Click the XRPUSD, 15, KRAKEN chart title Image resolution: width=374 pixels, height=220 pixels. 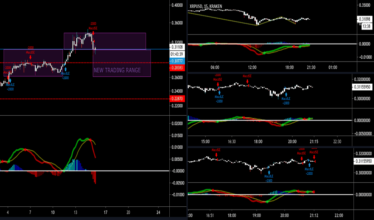click(205, 6)
